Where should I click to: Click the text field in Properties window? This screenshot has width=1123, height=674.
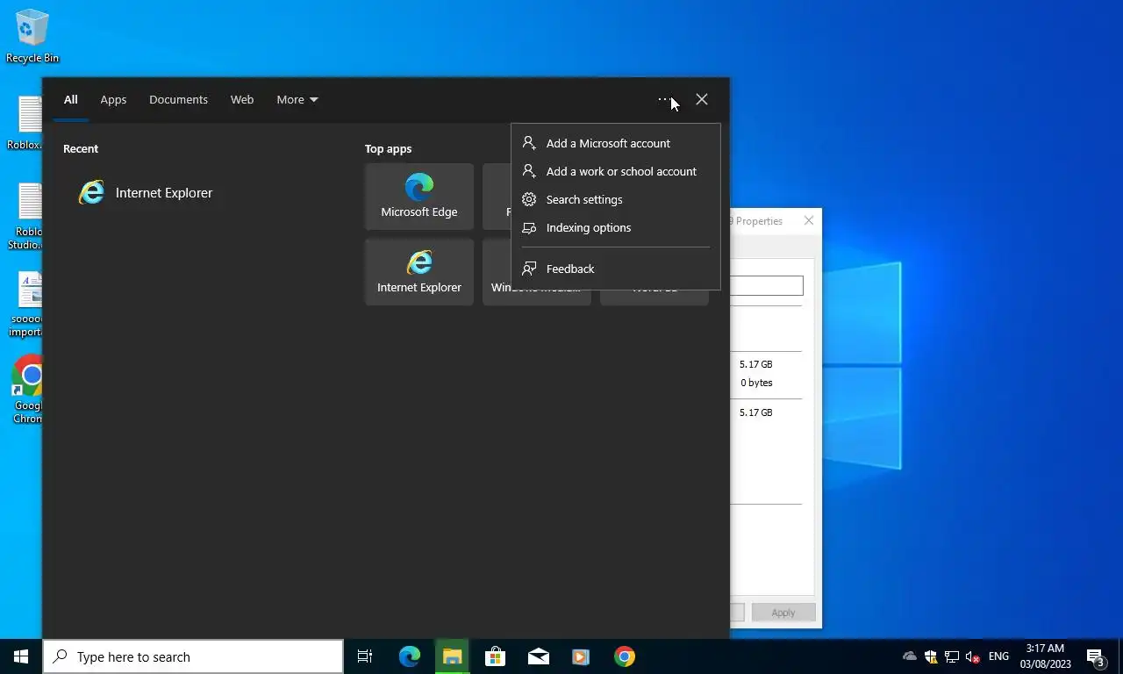click(x=766, y=285)
